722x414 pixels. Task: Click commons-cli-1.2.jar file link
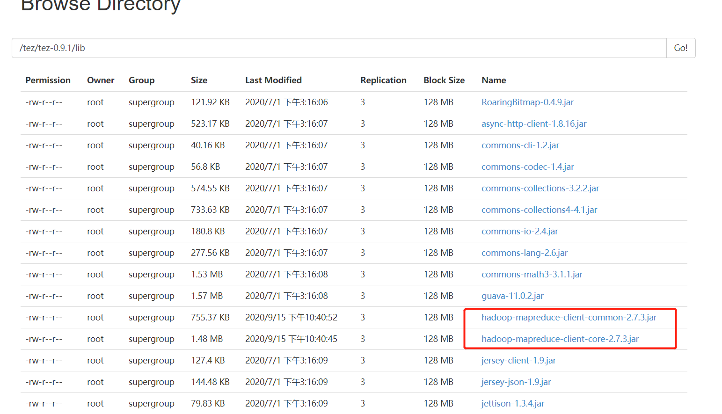click(x=520, y=145)
